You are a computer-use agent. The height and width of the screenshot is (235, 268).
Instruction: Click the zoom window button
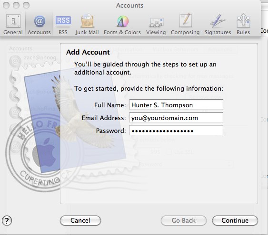pyautogui.click(x=26, y=5)
